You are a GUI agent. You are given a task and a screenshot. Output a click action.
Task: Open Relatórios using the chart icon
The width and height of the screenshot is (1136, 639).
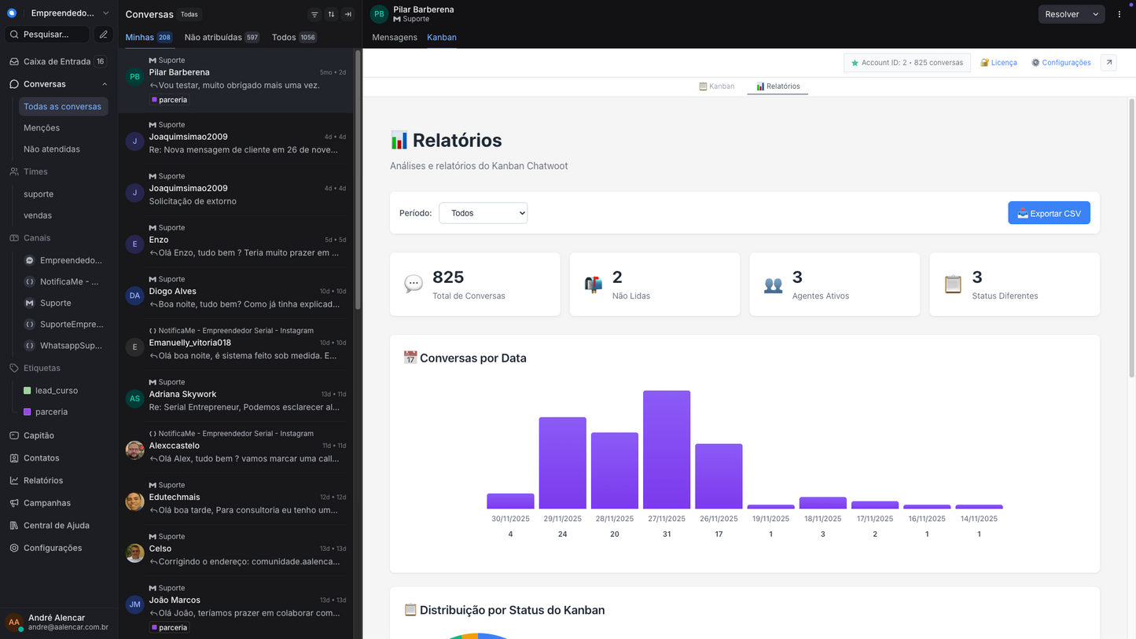coord(16,479)
